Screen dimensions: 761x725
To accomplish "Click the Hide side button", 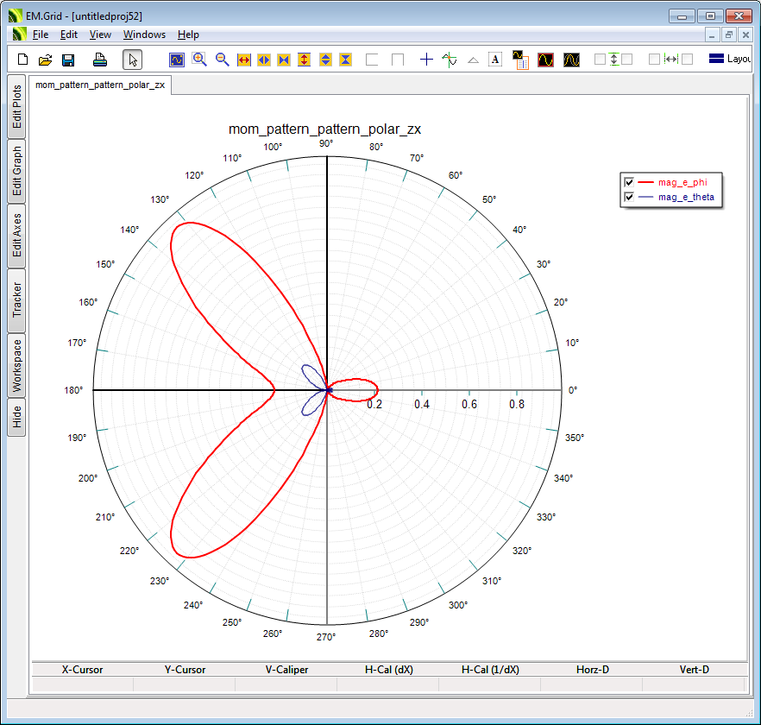I will pyautogui.click(x=16, y=418).
